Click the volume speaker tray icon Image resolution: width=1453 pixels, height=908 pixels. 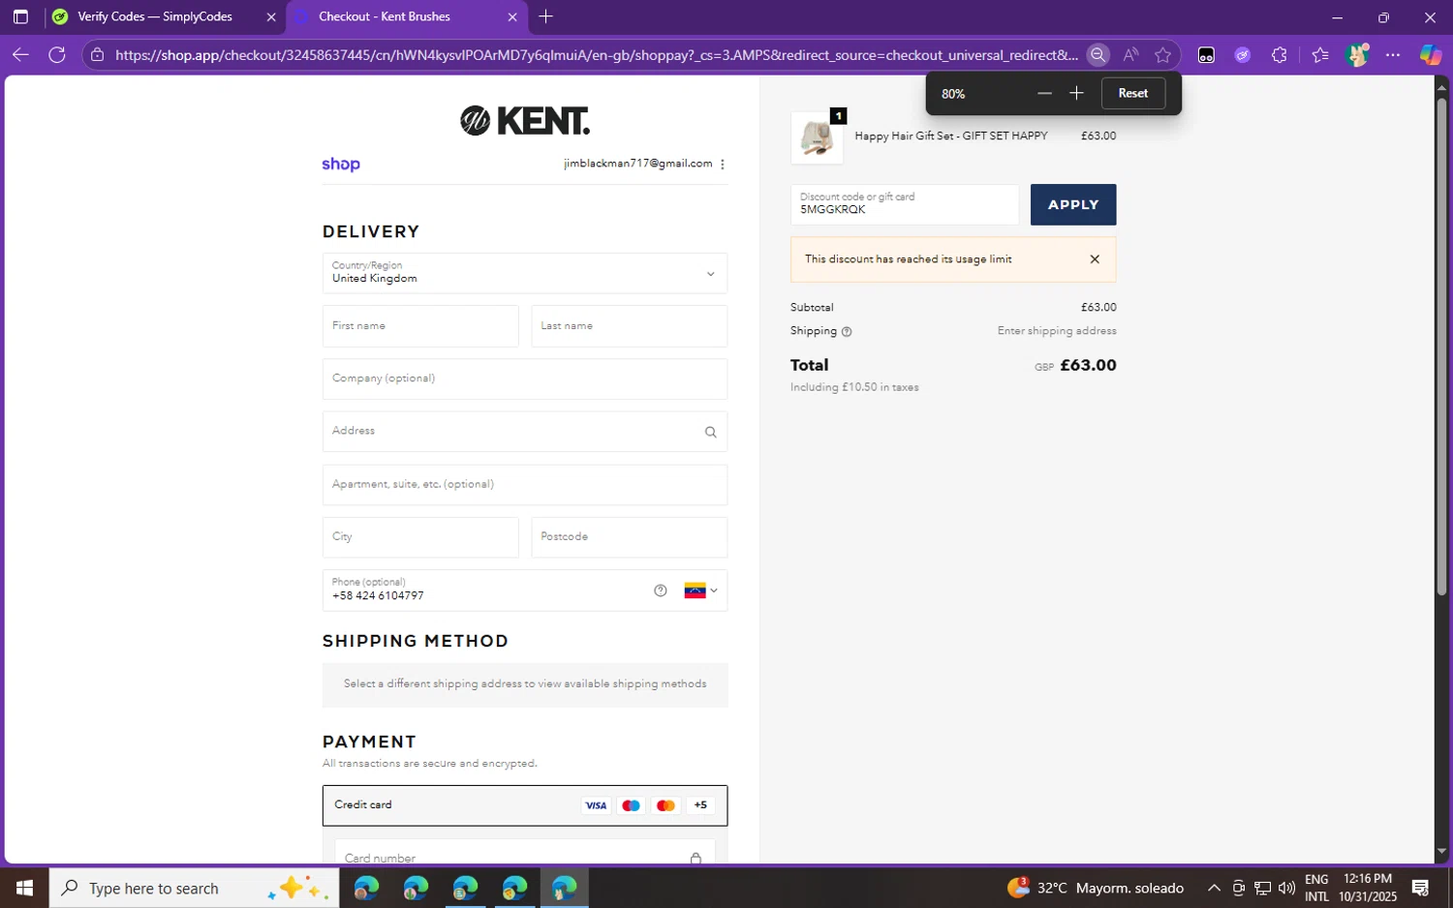(x=1286, y=888)
